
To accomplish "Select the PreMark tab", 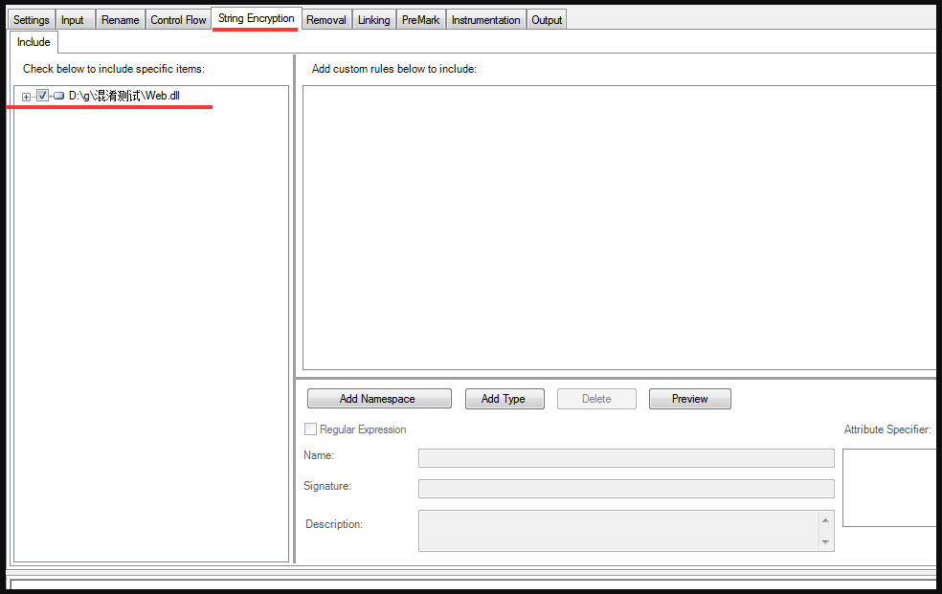I will [420, 18].
